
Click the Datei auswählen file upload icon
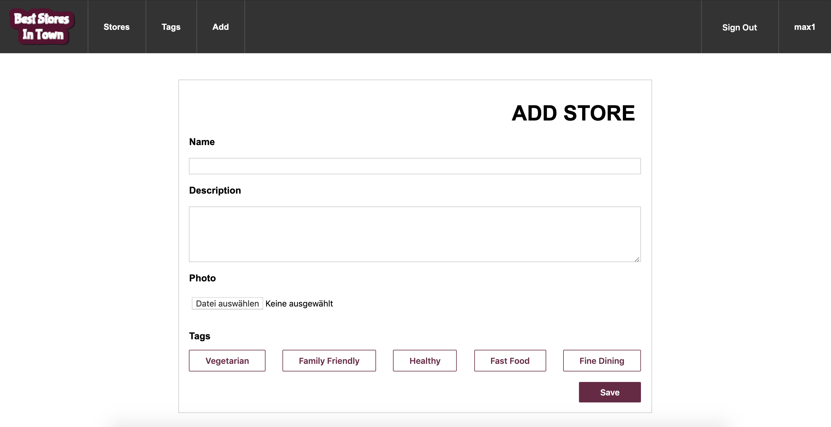point(227,303)
